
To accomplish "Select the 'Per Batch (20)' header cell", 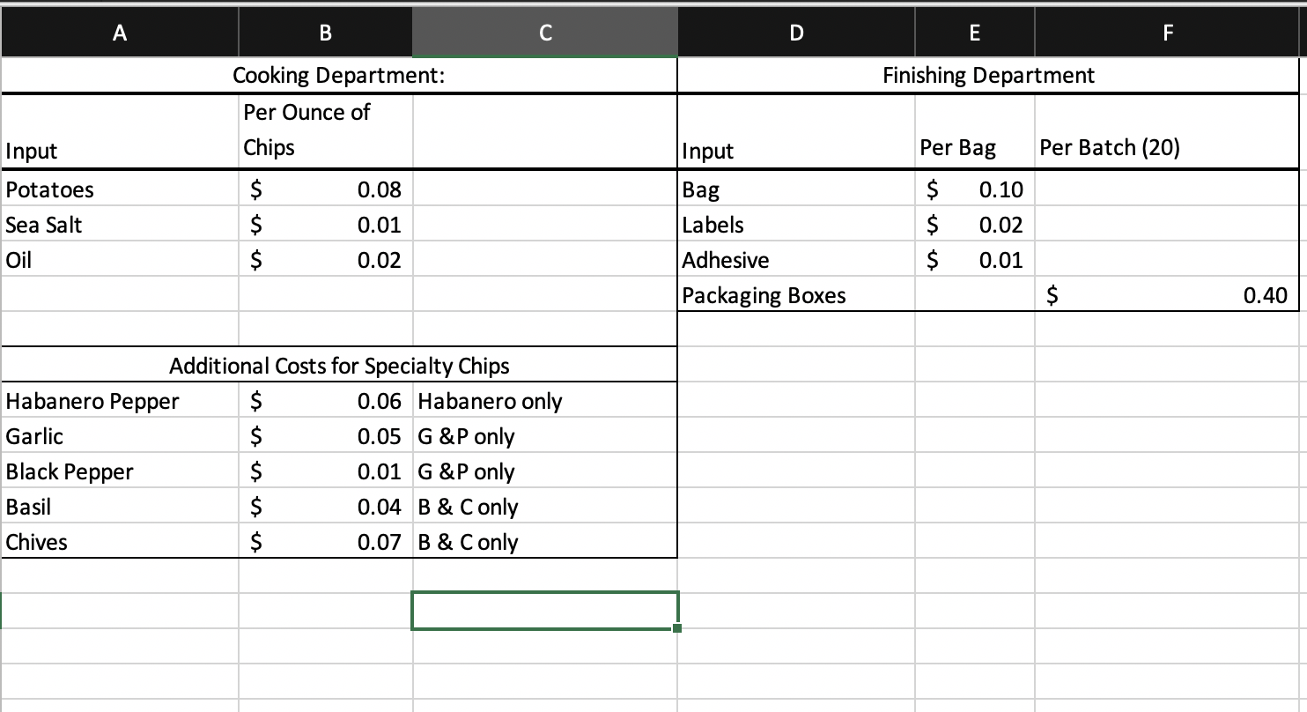I will click(1167, 130).
